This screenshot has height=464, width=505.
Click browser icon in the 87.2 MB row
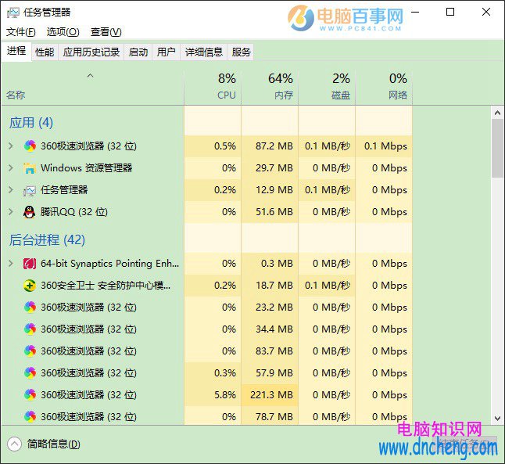(x=30, y=146)
